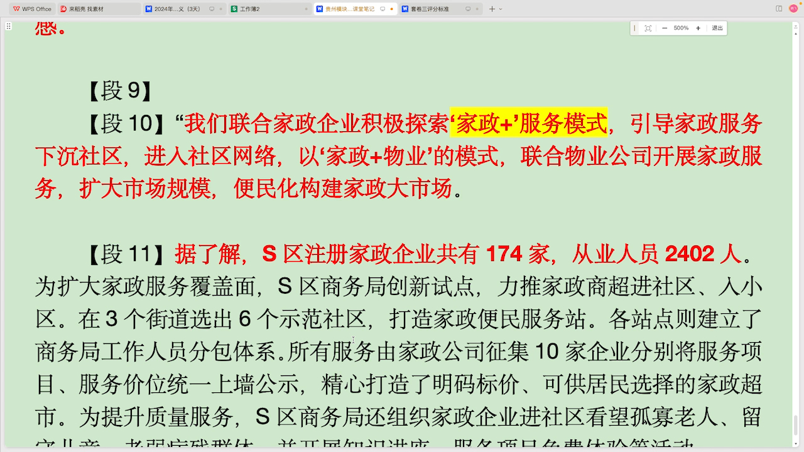The height and width of the screenshot is (452, 804).
Task: Click the orange unsaved dot on 贵州模块 tab
Action: pos(391,9)
